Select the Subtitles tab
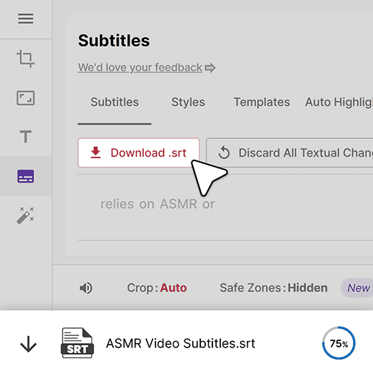The width and height of the screenshot is (373, 372). 114,102
